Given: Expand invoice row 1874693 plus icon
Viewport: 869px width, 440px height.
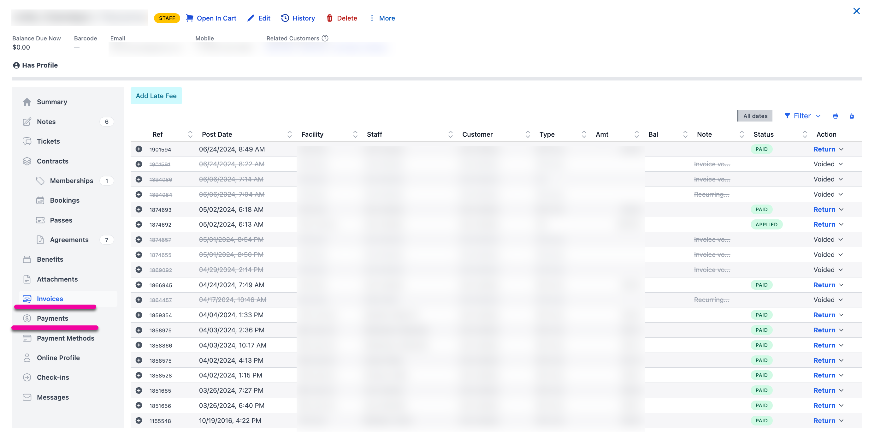Looking at the screenshot, I should click(x=139, y=209).
